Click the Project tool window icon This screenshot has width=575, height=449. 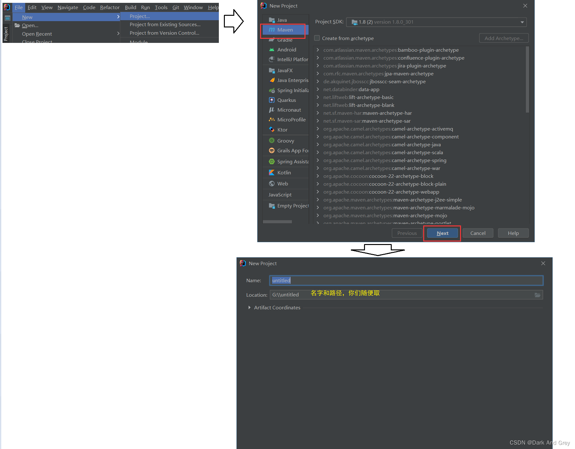coord(8,18)
